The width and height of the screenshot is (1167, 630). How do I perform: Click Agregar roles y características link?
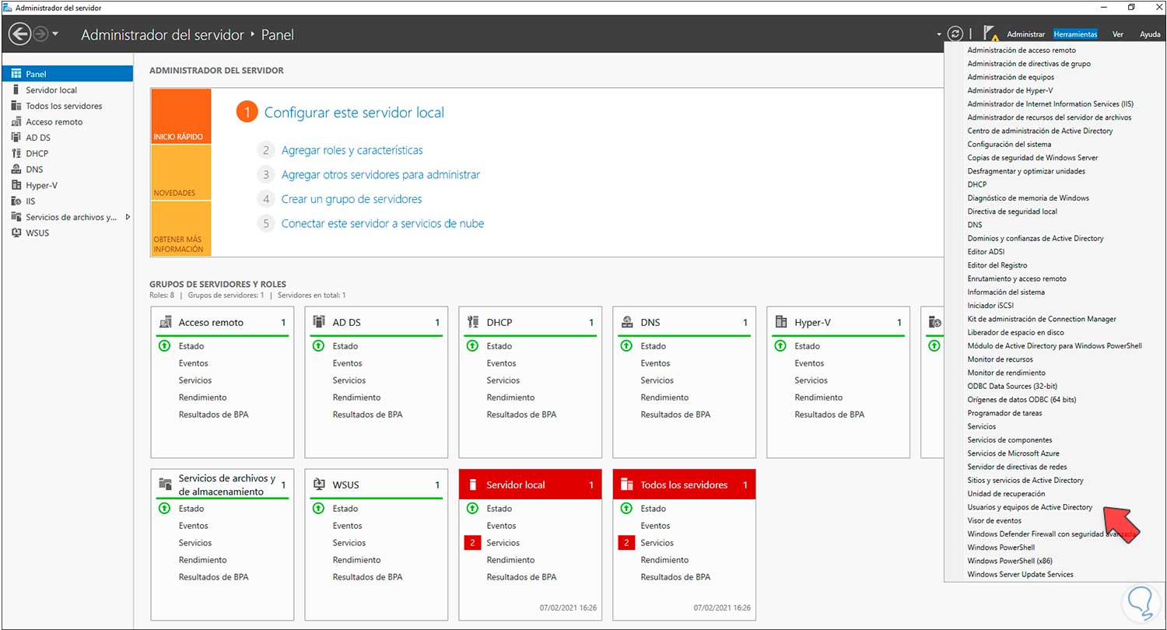(352, 150)
